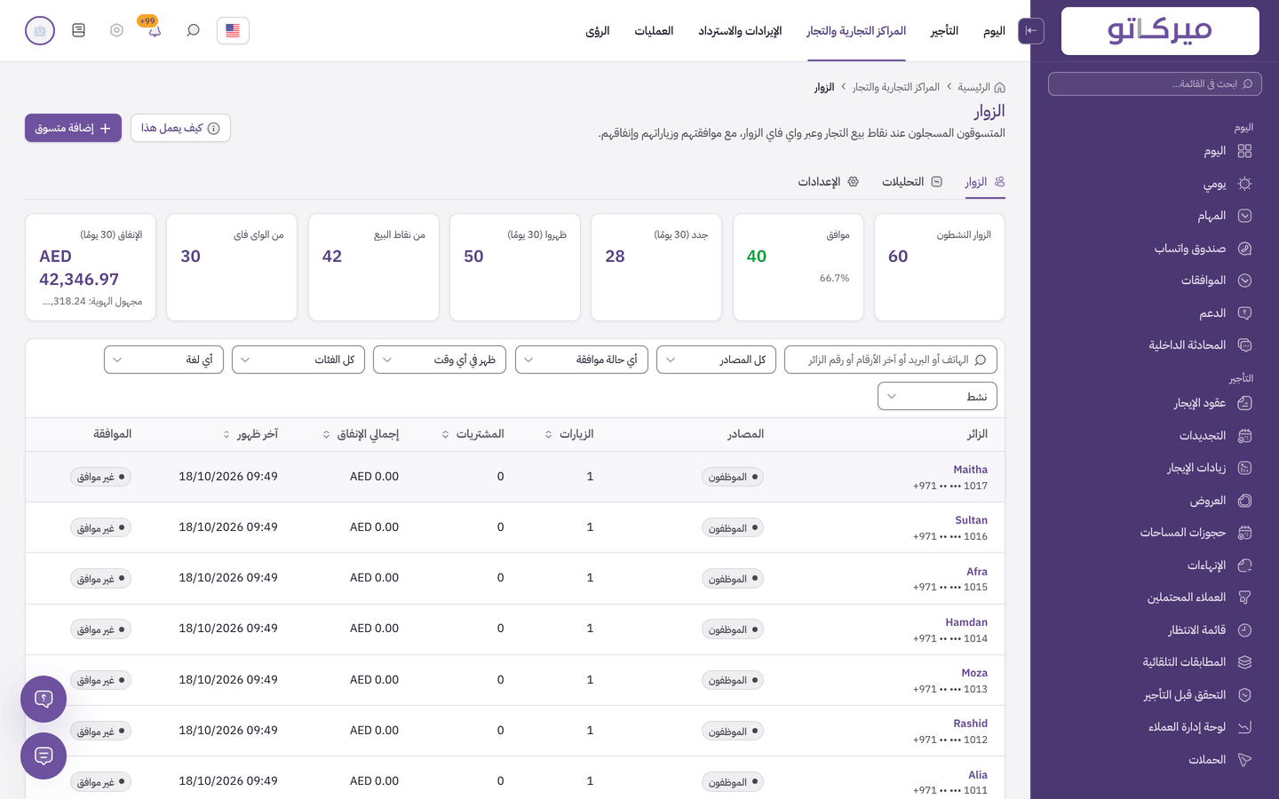Open the التأجير top menu
1279x799 pixels.
click(944, 31)
